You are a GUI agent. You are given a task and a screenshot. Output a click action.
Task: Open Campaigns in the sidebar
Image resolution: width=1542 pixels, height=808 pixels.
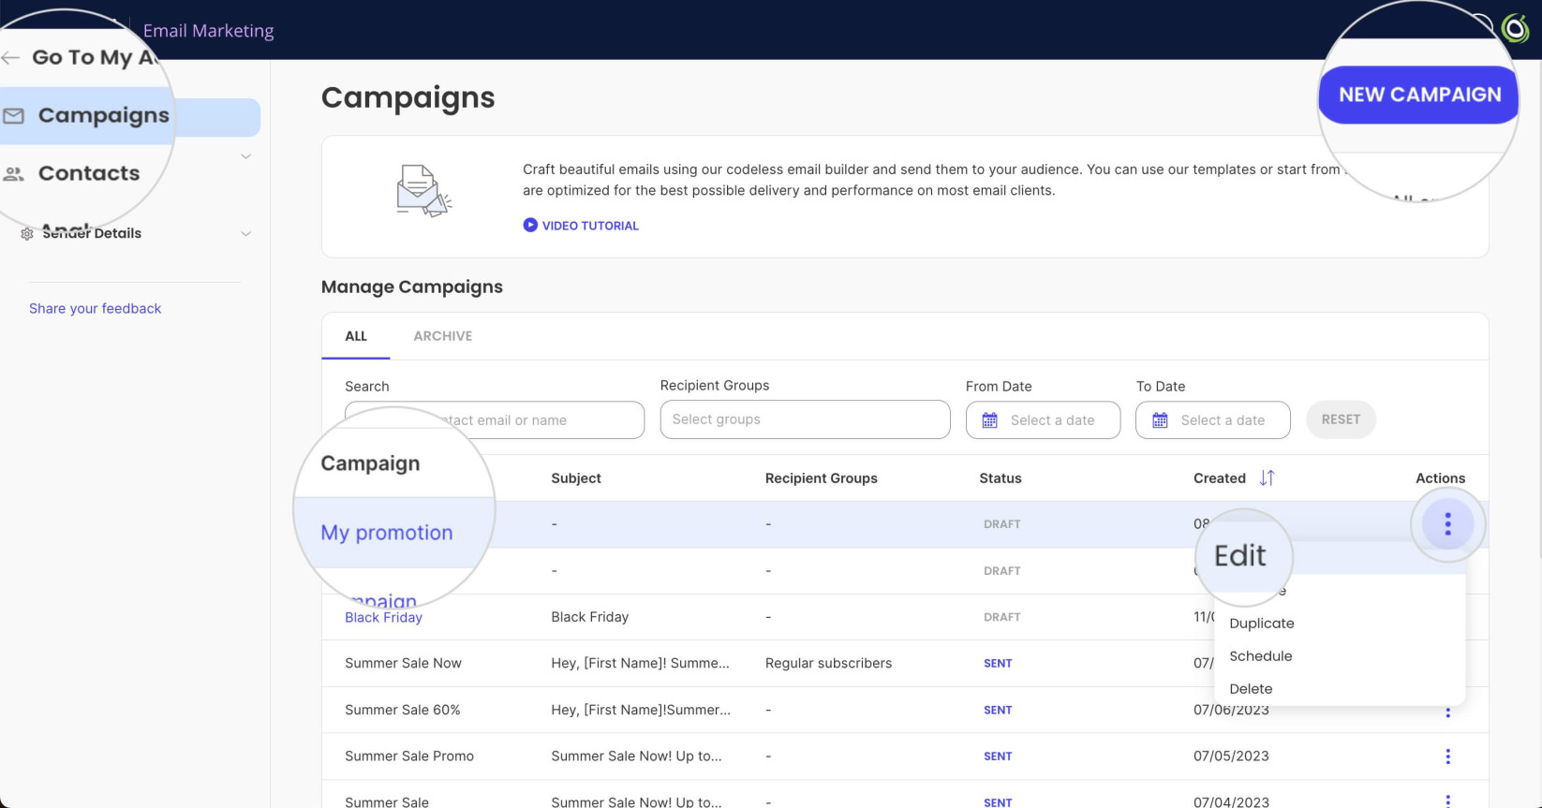click(x=103, y=116)
